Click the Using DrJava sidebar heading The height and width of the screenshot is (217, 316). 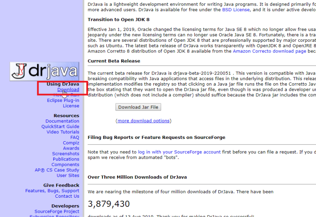(63, 84)
